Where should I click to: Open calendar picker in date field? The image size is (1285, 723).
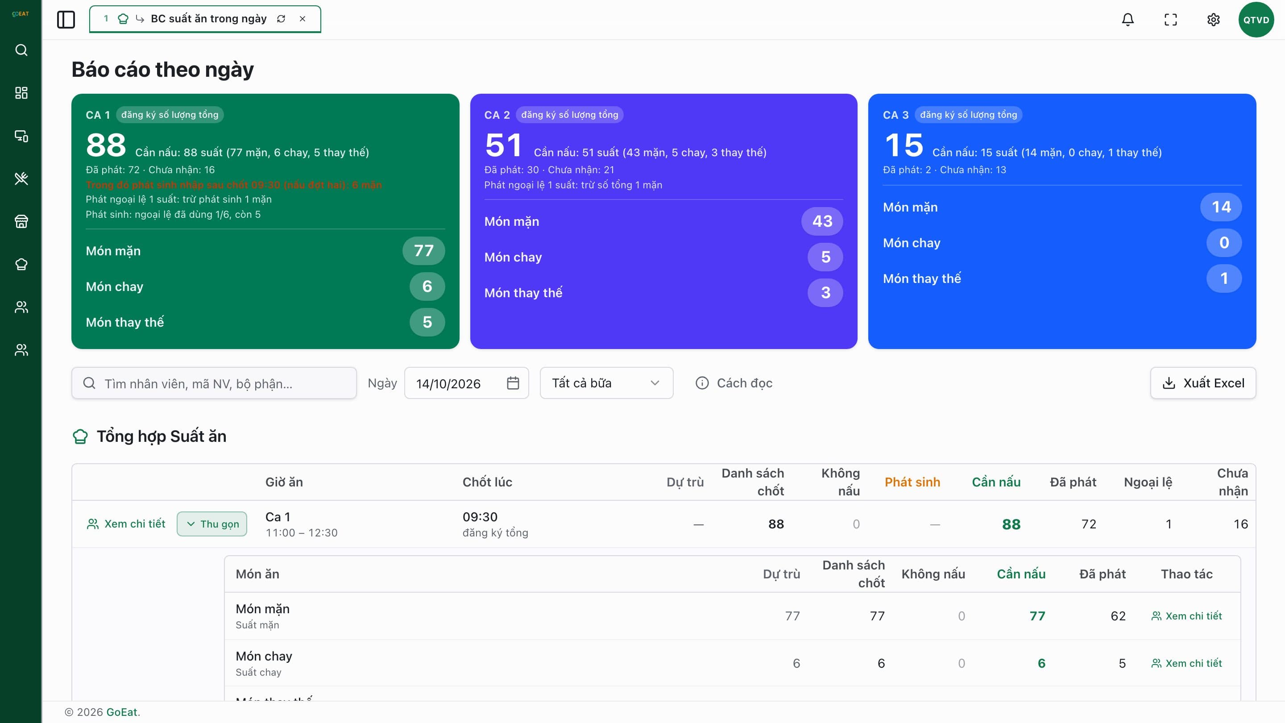[513, 383]
